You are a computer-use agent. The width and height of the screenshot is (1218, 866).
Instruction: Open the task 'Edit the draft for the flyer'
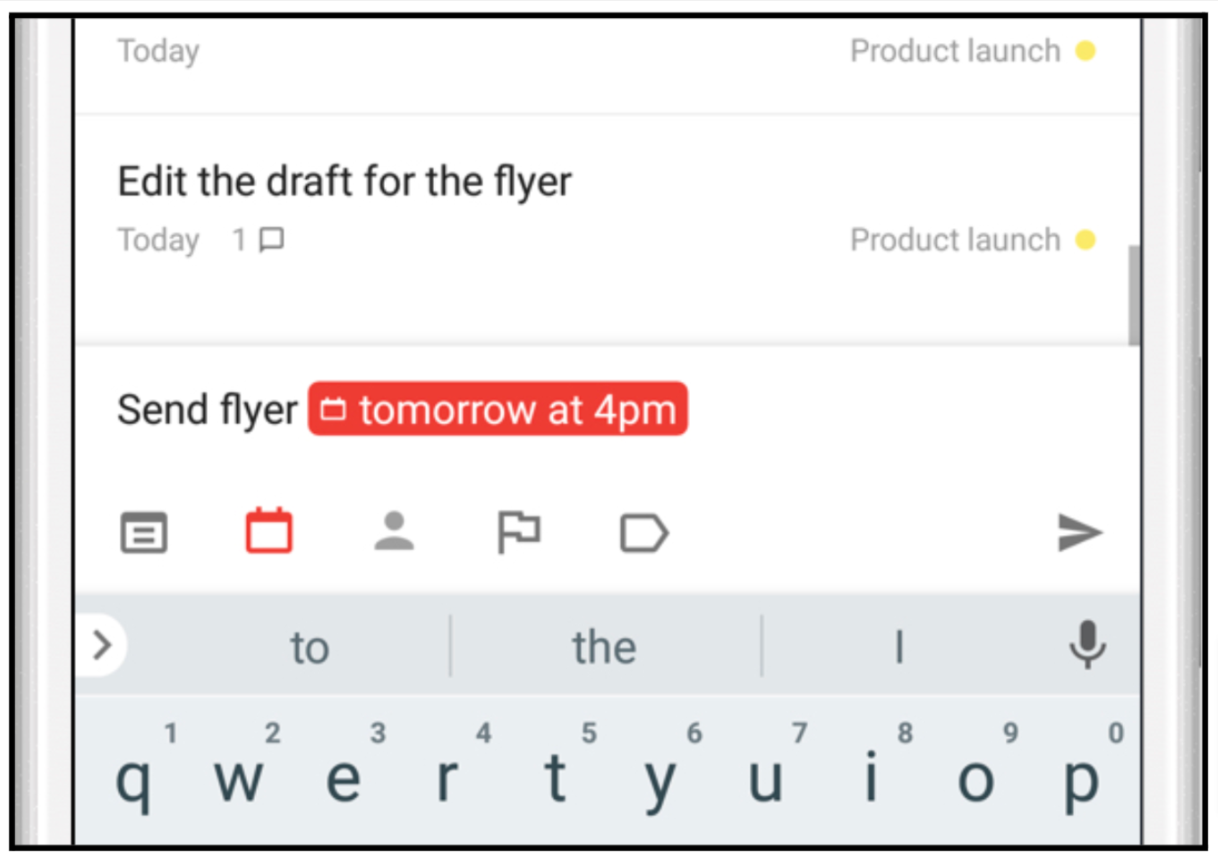point(345,180)
